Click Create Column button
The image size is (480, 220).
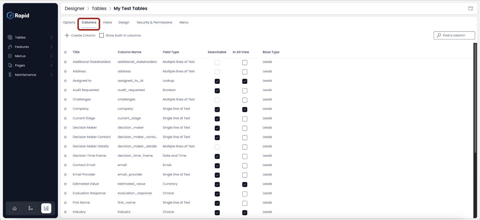(80, 35)
